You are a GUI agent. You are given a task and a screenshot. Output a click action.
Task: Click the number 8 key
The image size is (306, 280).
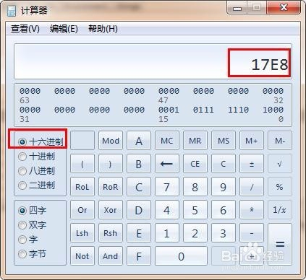195,187
